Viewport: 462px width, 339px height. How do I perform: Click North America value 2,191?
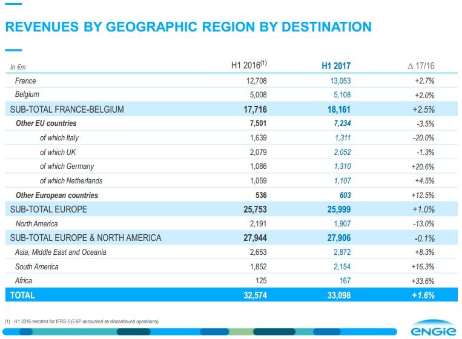pyautogui.click(x=259, y=224)
